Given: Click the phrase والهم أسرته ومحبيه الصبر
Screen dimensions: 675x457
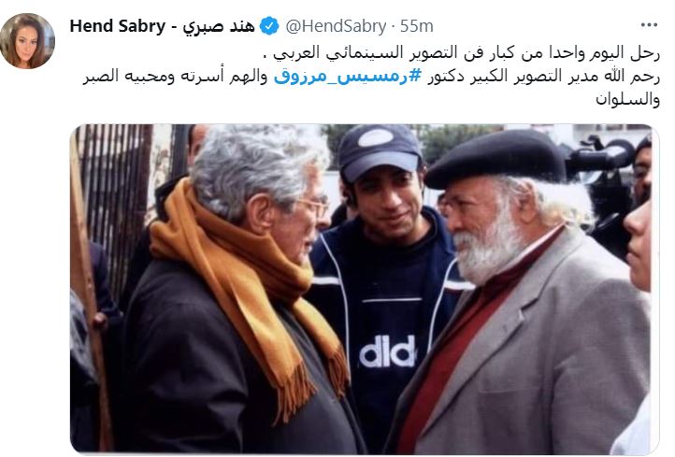Looking at the screenshot, I should 175,77.
